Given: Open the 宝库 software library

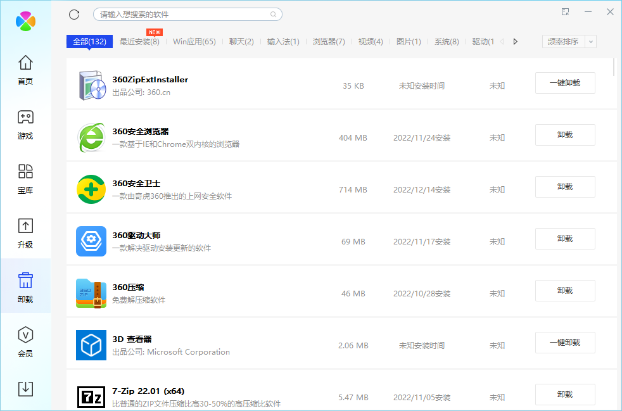Looking at the screenshot, I should click(x=25, y=179).
